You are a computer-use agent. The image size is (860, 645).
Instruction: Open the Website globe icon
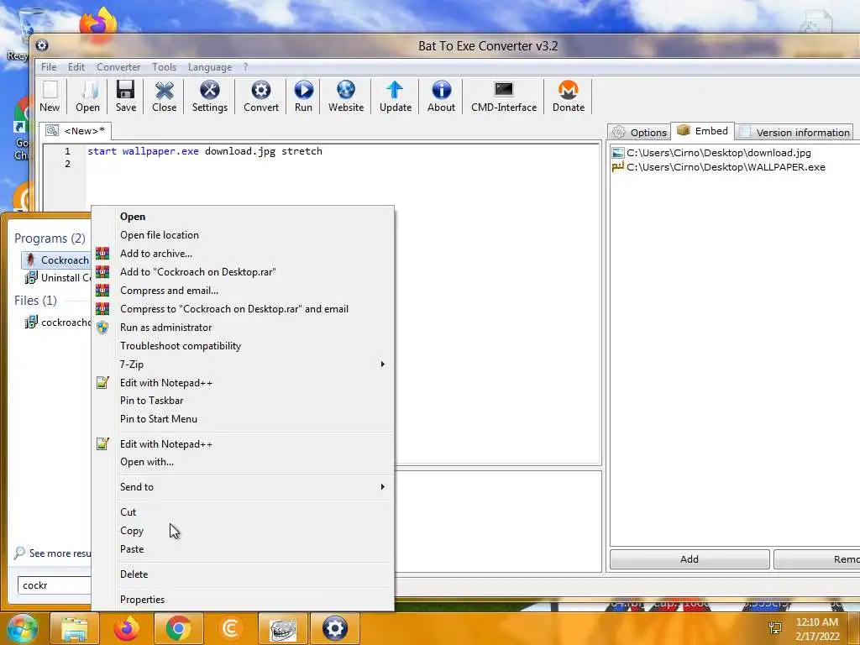346,97
